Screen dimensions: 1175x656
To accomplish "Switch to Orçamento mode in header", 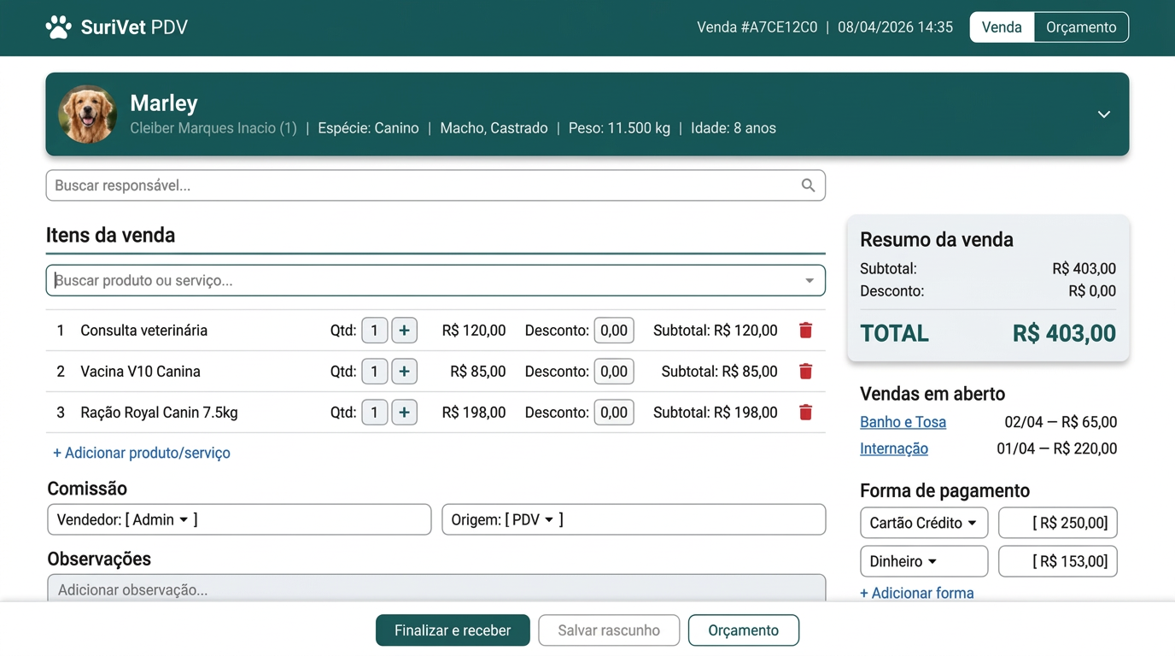I will (1080, 27).
